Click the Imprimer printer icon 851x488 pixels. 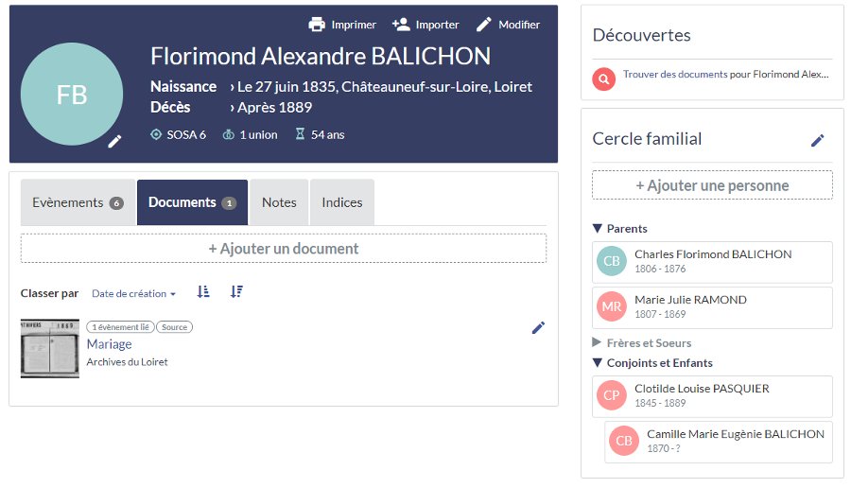[x=317, y=25]
